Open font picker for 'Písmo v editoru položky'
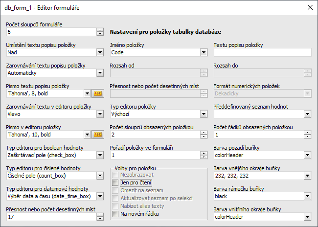318x227 pixels. (97, 135)
